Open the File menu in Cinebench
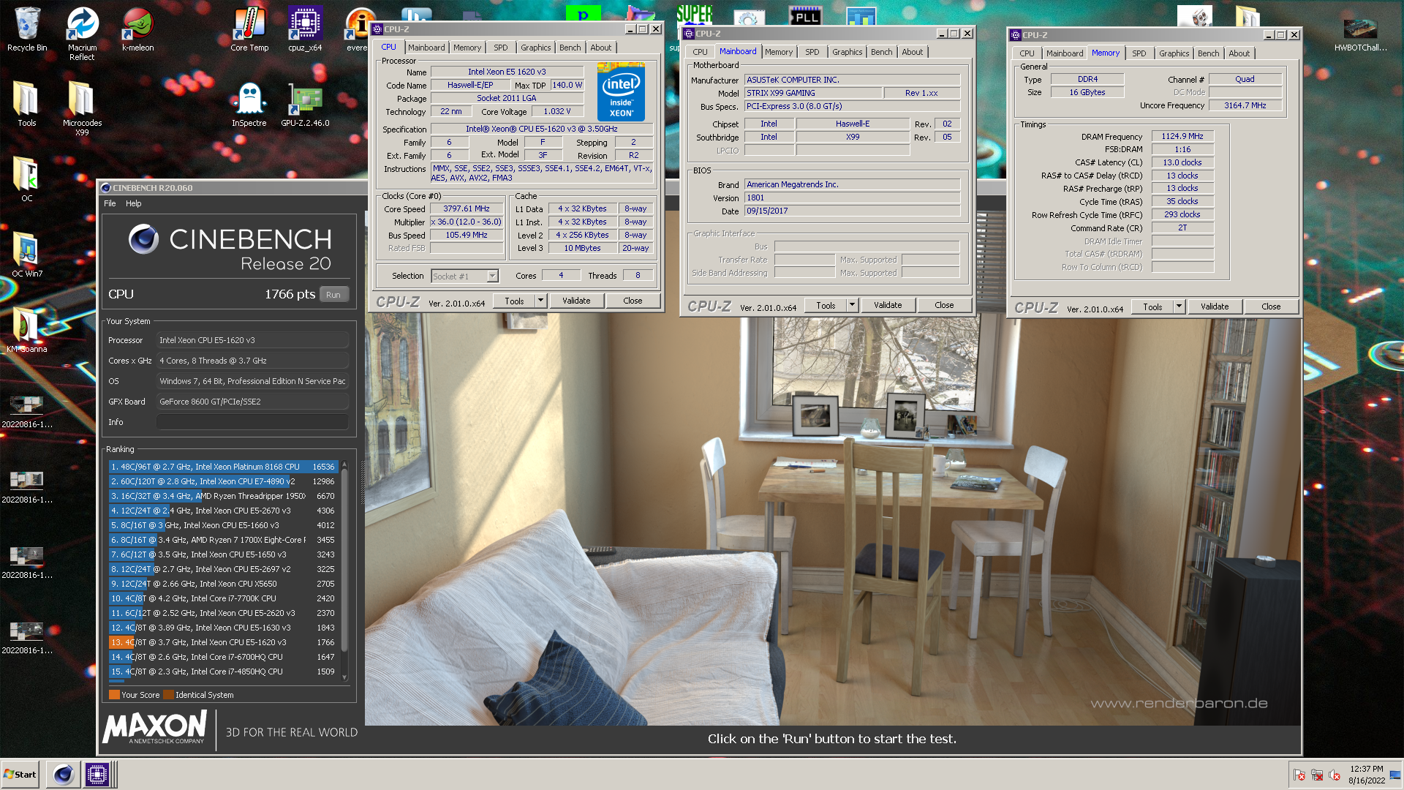Screen dimensions: 1404x790 click(x=110, y=203)
